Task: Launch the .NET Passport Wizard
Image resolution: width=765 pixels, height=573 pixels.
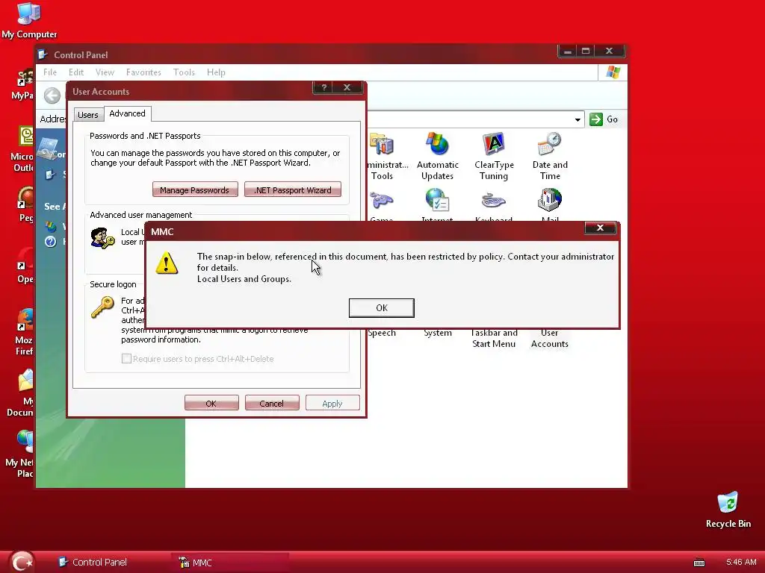Action: pyautogui.click(x=293, y=190)
